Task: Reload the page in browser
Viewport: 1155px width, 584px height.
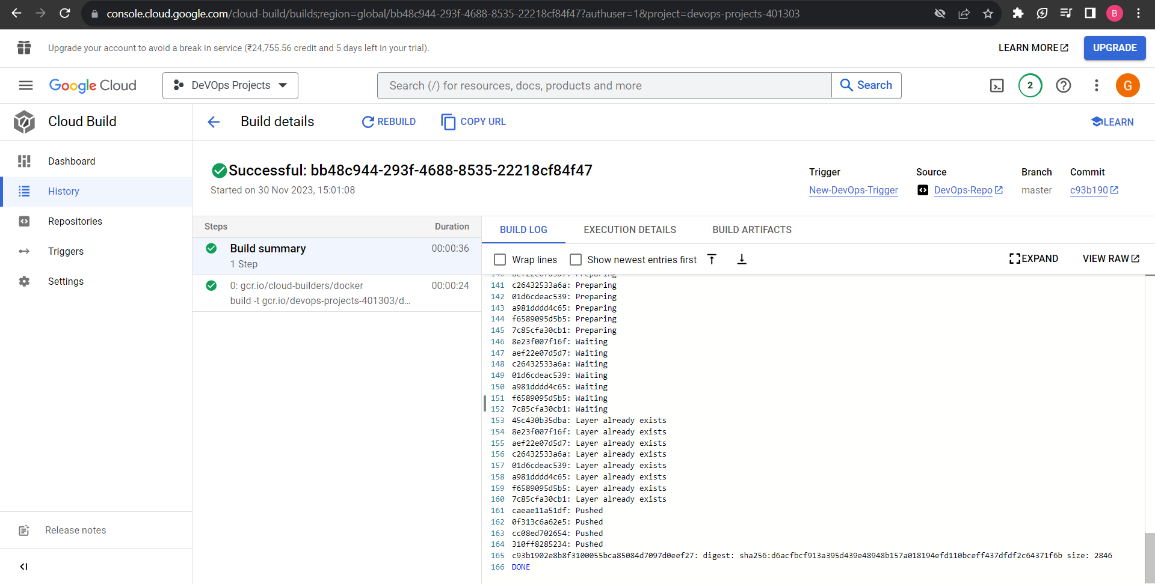Action: tap(65, 13)
